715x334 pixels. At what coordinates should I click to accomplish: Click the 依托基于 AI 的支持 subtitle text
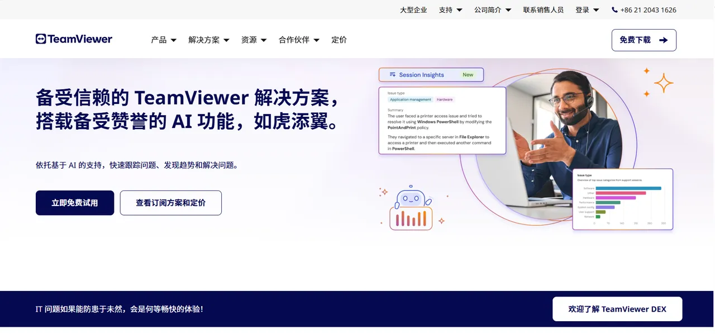click(x=137, y=165)
